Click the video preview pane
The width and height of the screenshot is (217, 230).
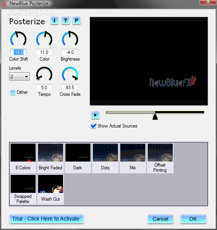149,61
